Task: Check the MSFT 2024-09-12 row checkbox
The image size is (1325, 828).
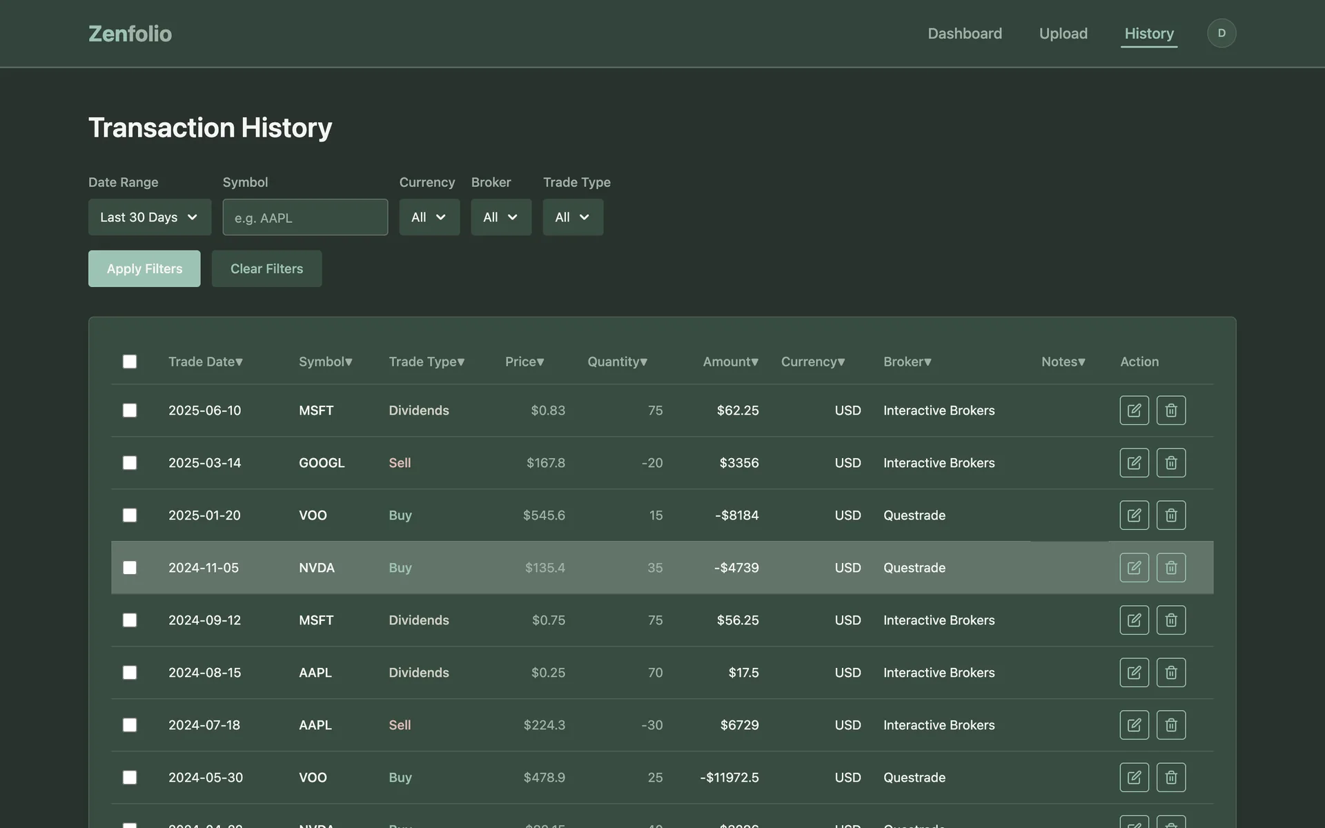Action: [130, 620]
